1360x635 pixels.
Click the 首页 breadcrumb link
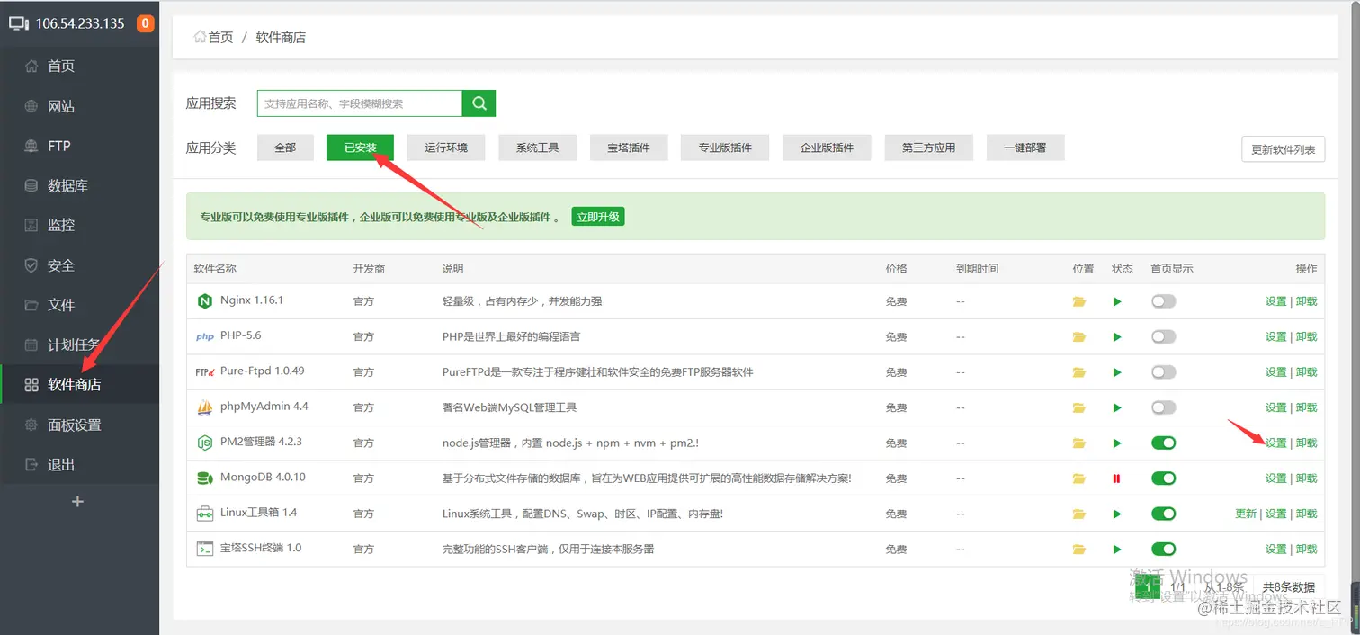(x=214, y=38)
